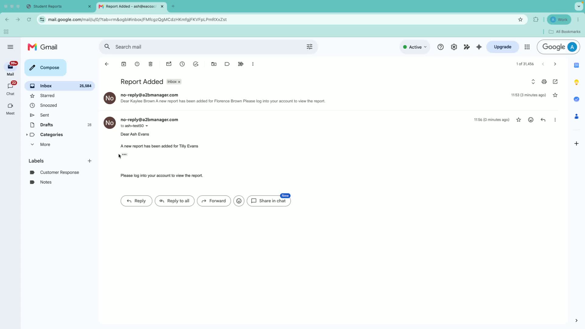Show trimmed content ellipsis

(124, 154)
